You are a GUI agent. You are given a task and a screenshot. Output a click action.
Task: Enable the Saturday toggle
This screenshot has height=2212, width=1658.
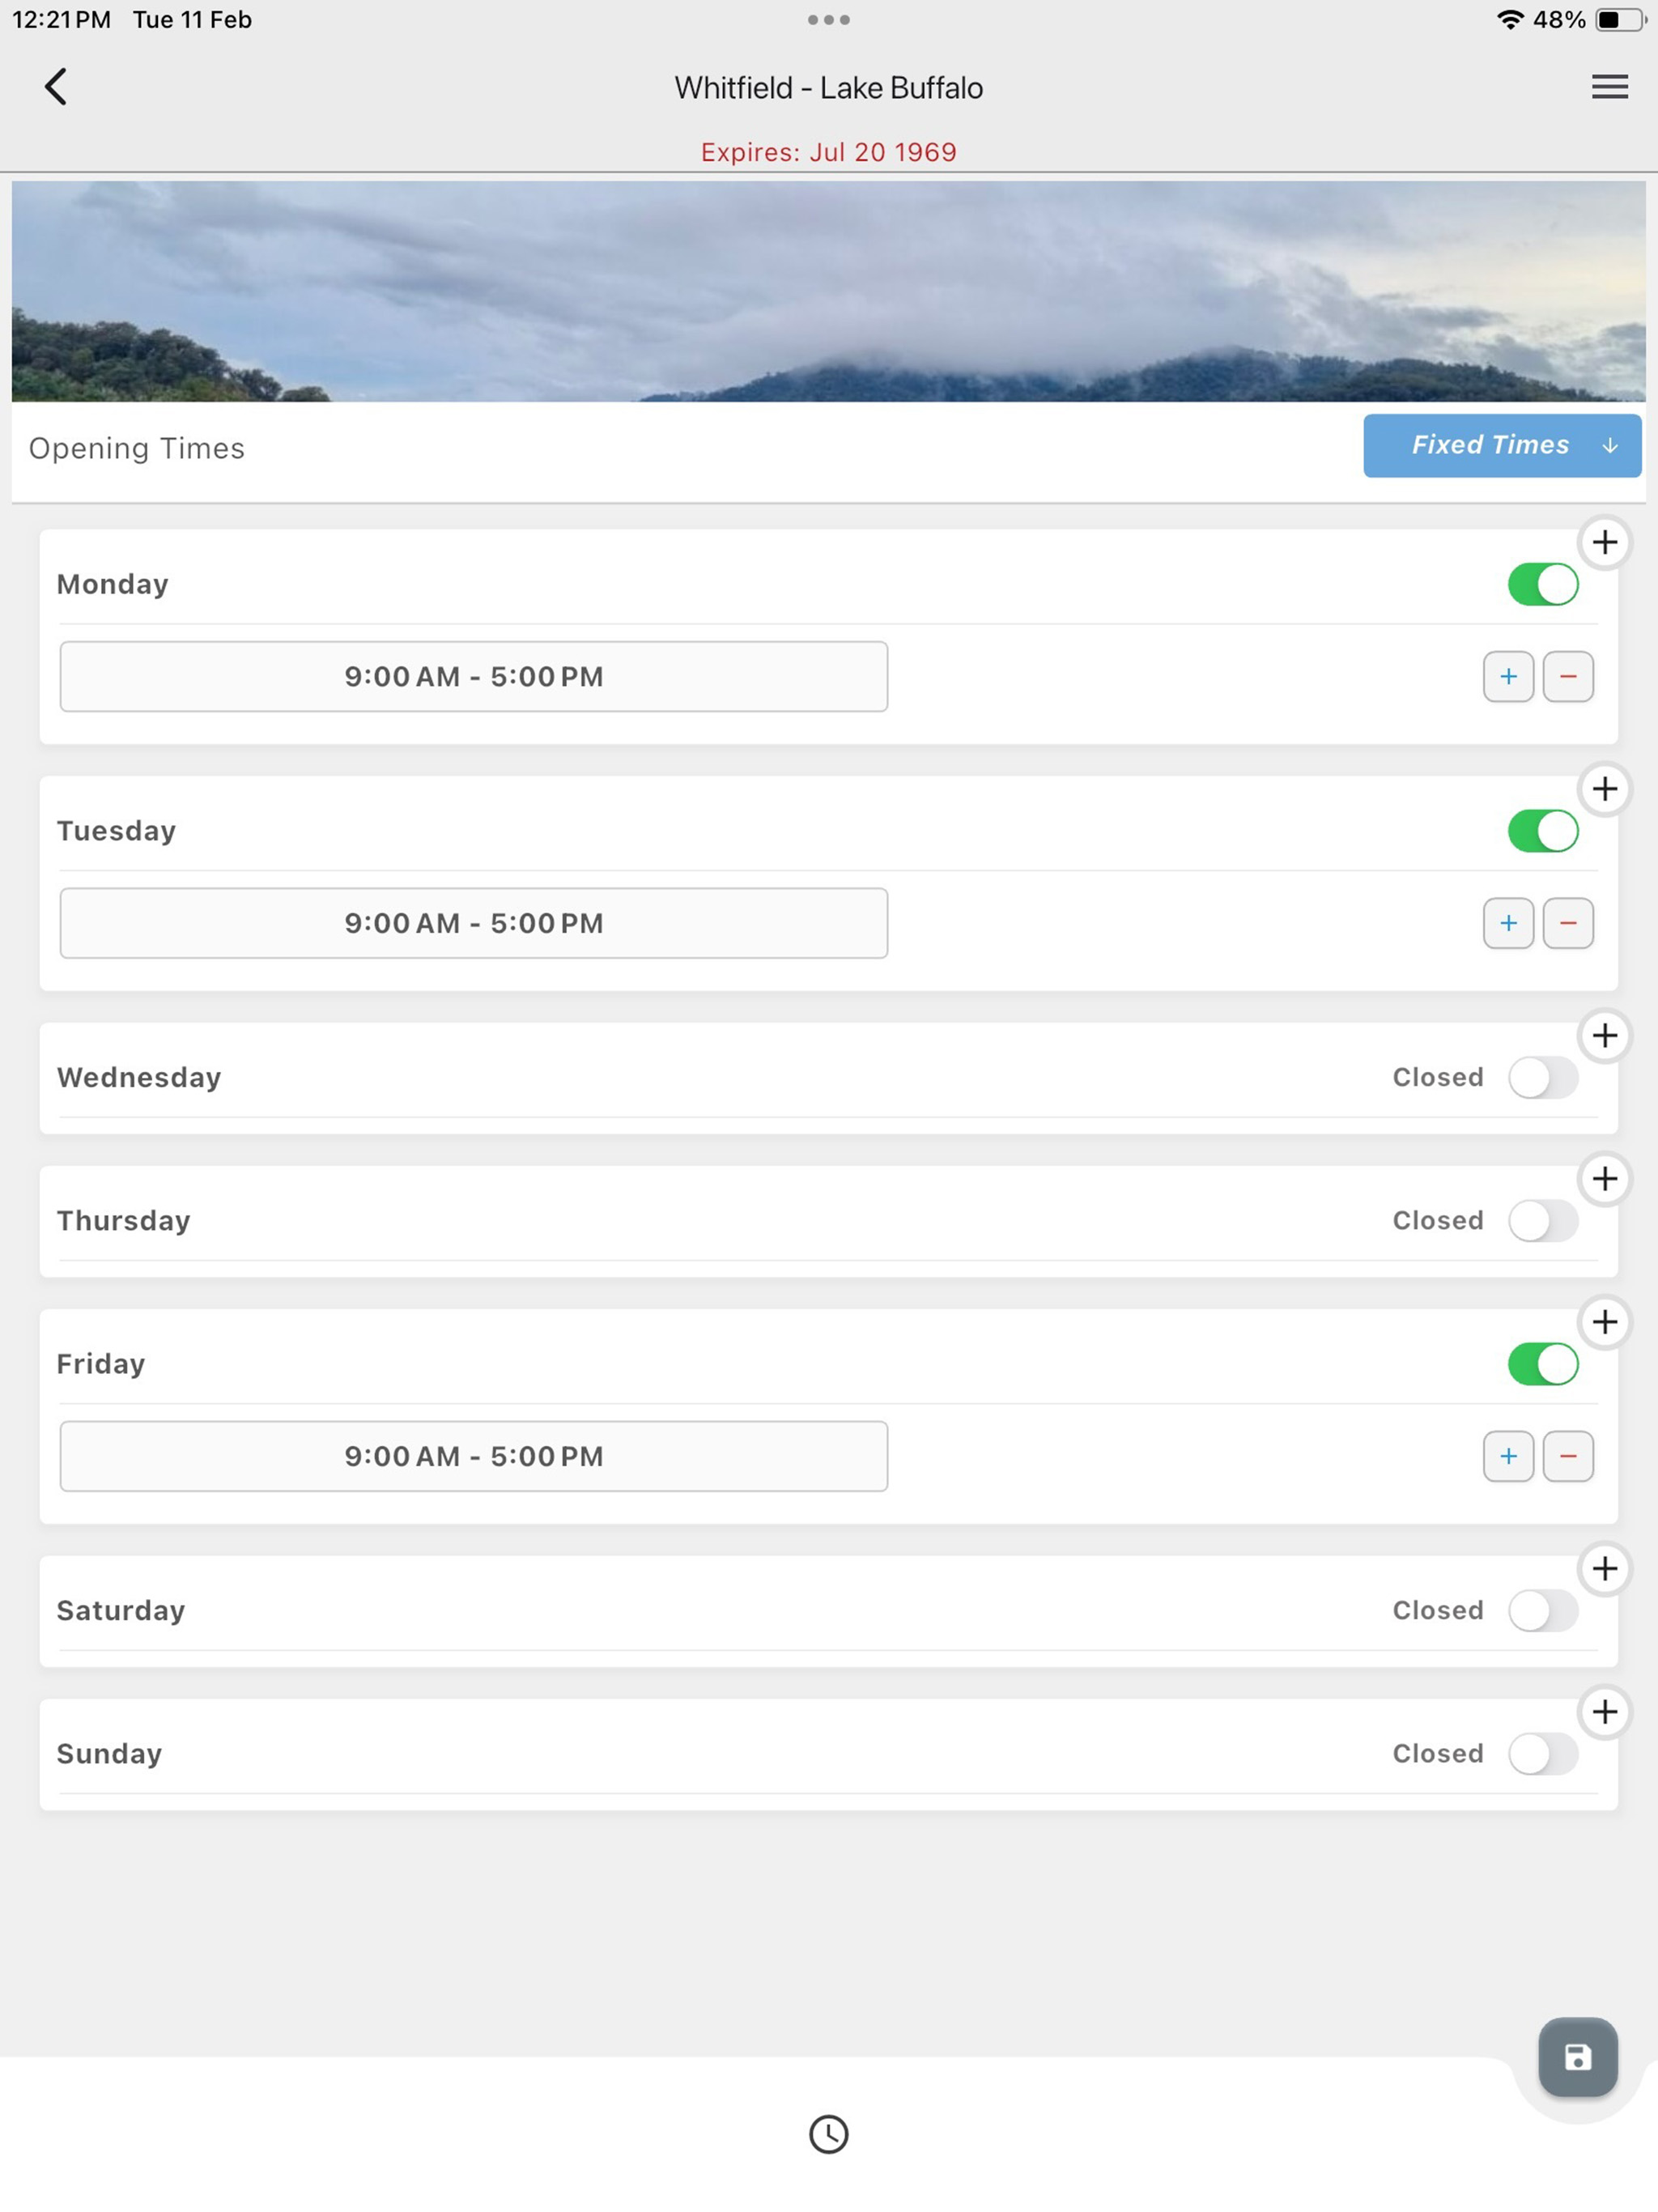pyautogui.click(x=1542, y=1611)
